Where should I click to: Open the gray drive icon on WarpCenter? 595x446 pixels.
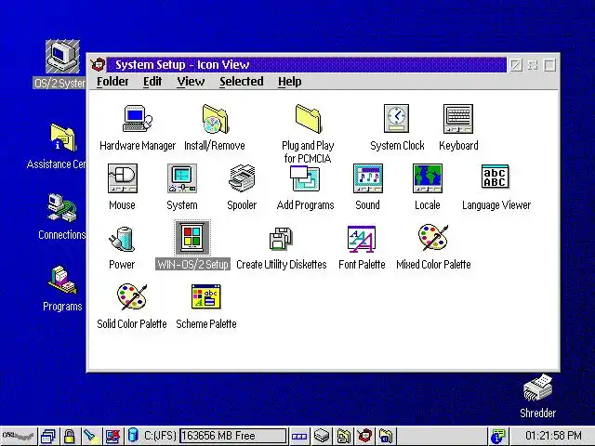tap(322, 436)
